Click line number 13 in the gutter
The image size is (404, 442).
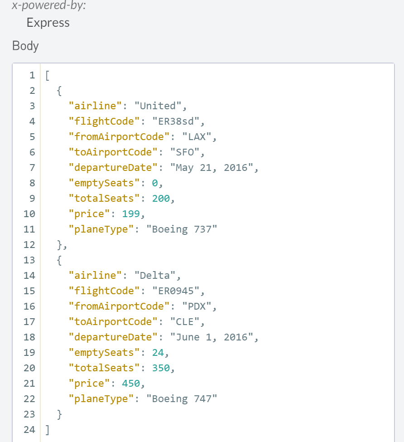coord(29,260)
